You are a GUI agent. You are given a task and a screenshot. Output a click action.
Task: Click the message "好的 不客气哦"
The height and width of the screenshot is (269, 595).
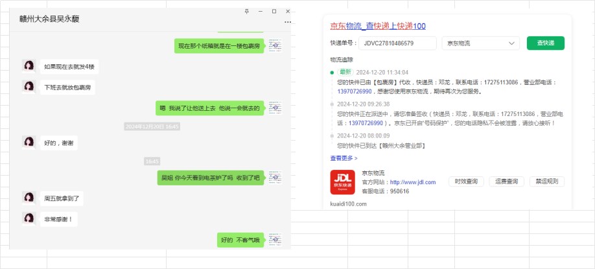tap(240, 240)
